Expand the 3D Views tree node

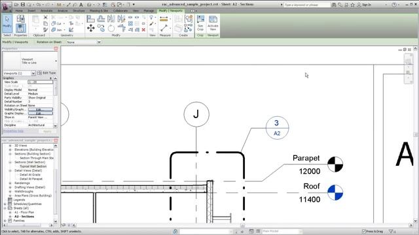point(10,146)
